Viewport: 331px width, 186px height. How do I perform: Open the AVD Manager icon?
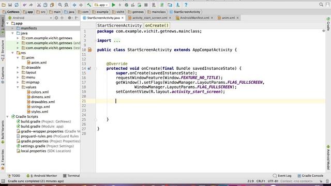pos(154,5)
